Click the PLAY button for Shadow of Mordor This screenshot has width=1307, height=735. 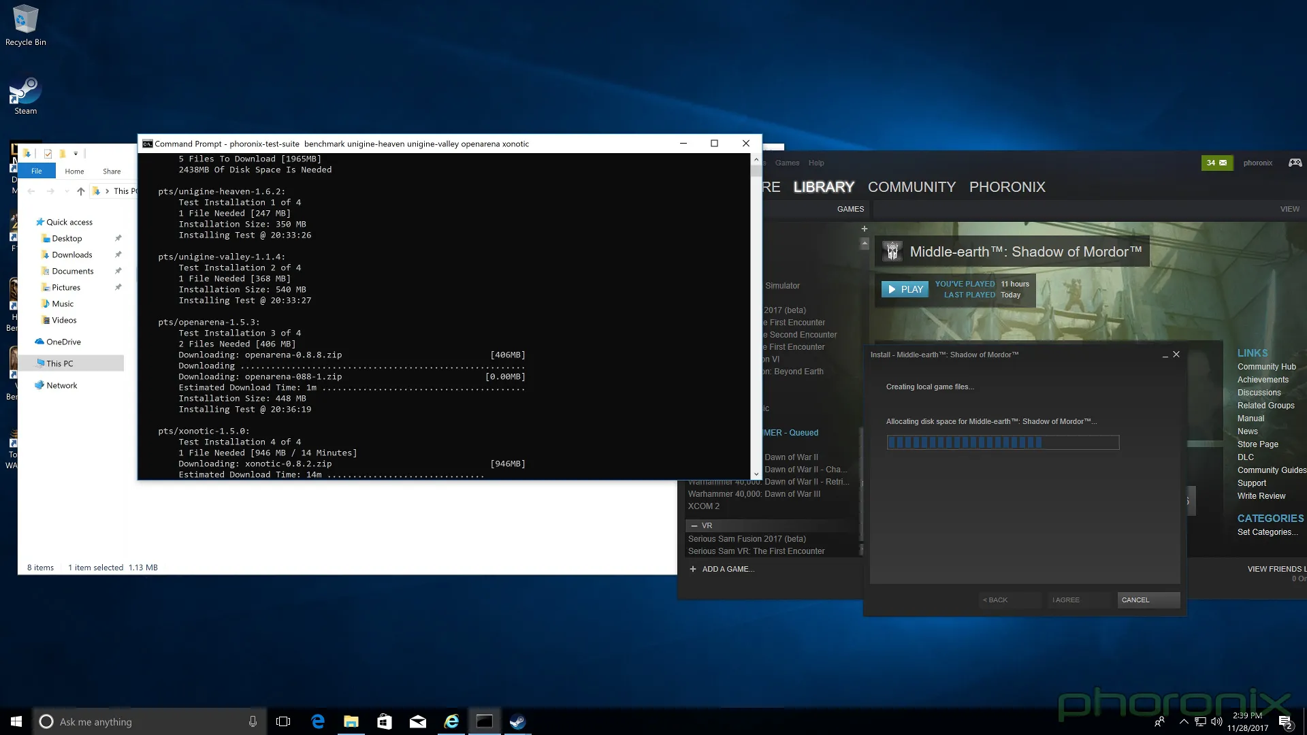(905, 289)
